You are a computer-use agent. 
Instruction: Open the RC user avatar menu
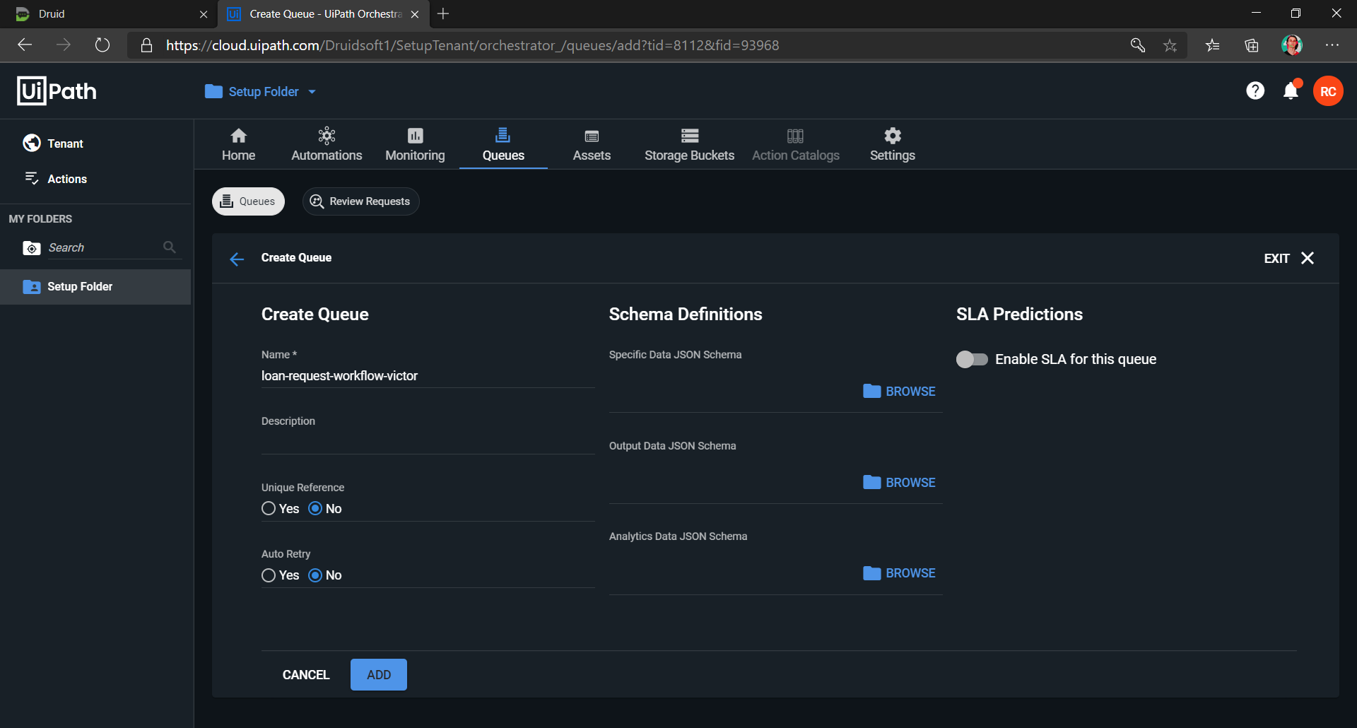coord(1328,91)
